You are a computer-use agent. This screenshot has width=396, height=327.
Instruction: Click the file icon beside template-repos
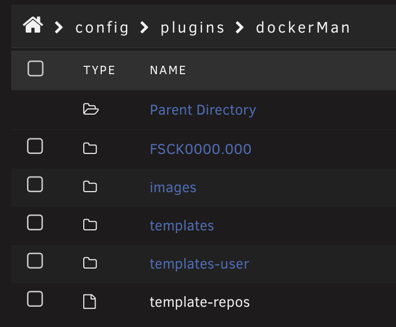[89, 302]
